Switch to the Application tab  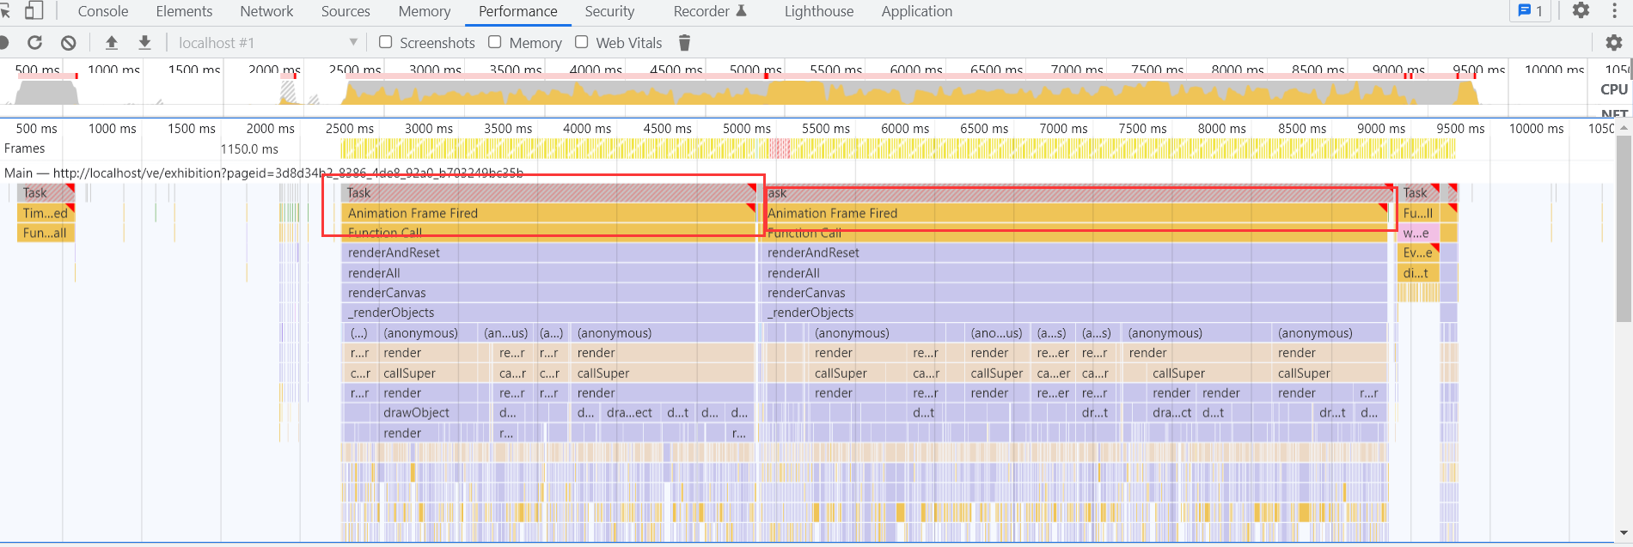point(916,11)
